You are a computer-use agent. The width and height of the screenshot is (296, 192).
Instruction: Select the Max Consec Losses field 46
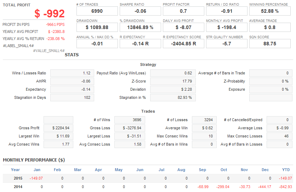coord(279,136)
